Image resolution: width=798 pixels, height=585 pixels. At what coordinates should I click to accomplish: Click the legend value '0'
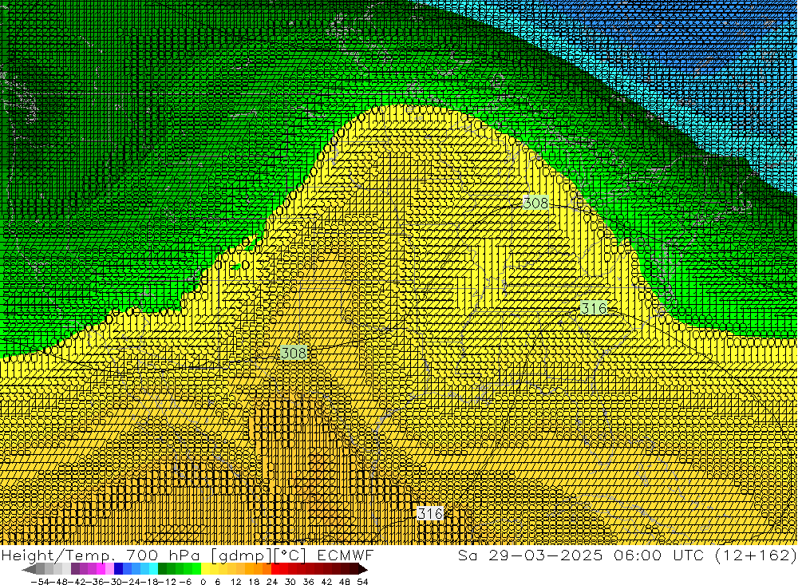[203, 582]
